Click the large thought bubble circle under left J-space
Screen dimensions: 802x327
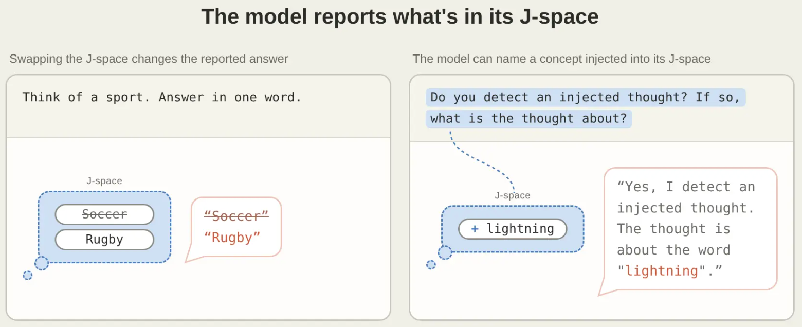(x=42, y=263)
